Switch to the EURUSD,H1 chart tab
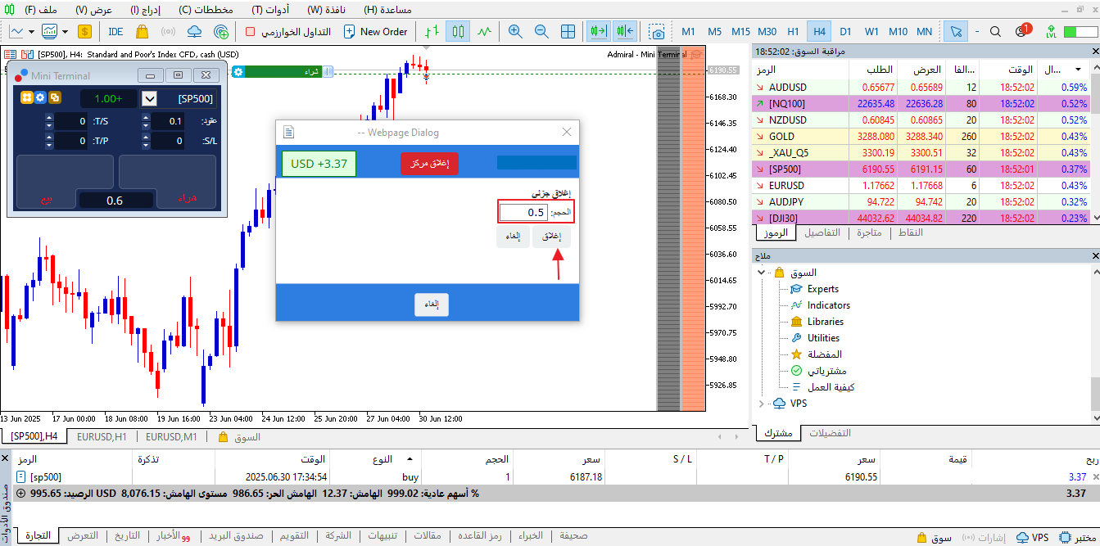 (x=102, y=437)
